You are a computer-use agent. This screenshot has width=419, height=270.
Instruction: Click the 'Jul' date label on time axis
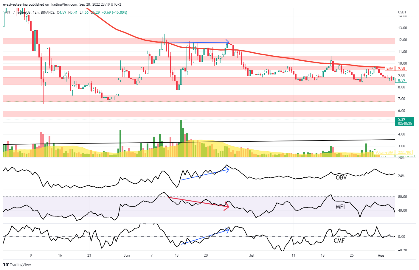click(252, 255)
